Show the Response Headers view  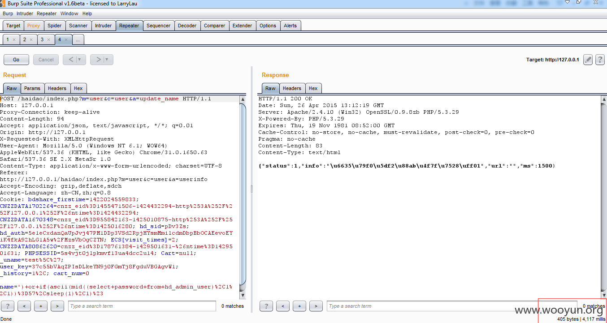292,88
